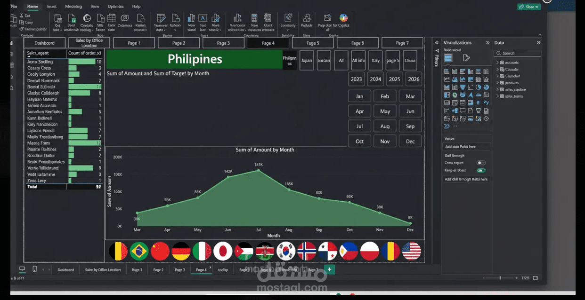
Task: Choose the Pie chart visual
Action: click(478, 87)
